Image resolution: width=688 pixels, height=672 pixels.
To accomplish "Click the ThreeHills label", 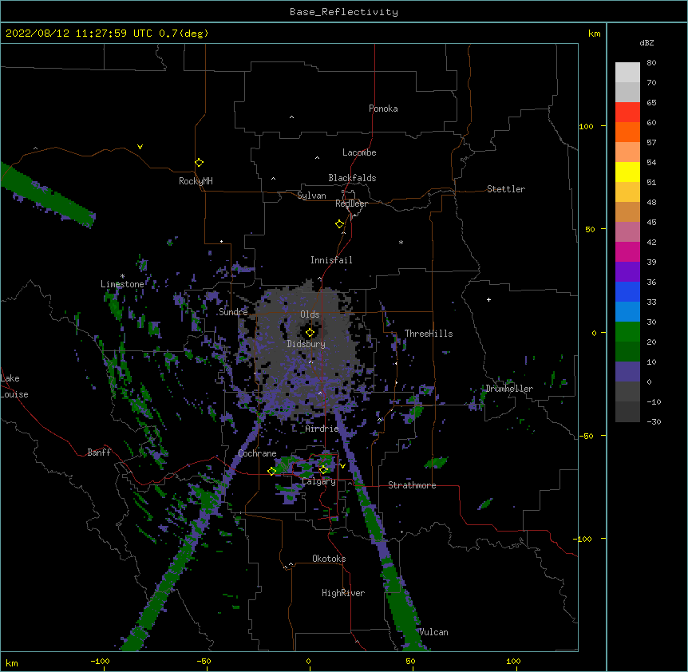I will (429, 334).
